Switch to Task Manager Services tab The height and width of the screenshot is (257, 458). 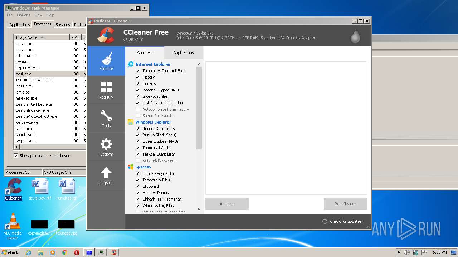coord(63,25)
